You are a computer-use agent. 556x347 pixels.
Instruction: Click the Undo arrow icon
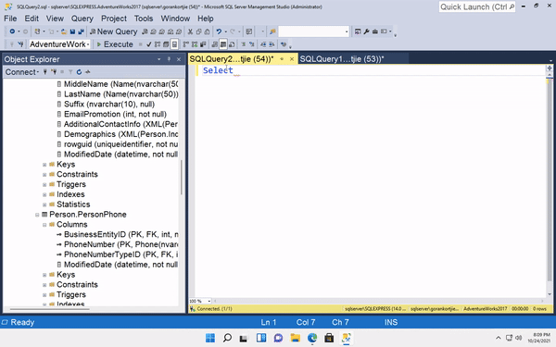pos(219,31)
